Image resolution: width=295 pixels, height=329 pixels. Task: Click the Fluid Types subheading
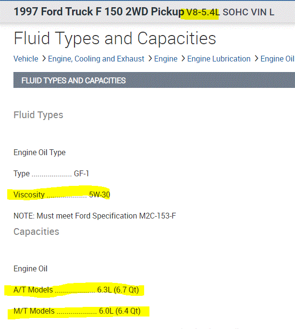click(38, 115)
